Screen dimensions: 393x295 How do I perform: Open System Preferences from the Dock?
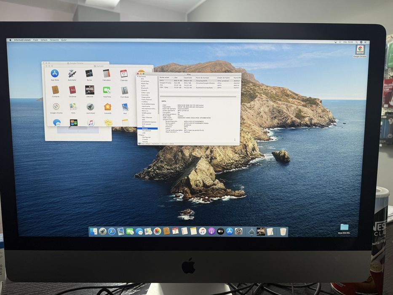tap(238, 231)
